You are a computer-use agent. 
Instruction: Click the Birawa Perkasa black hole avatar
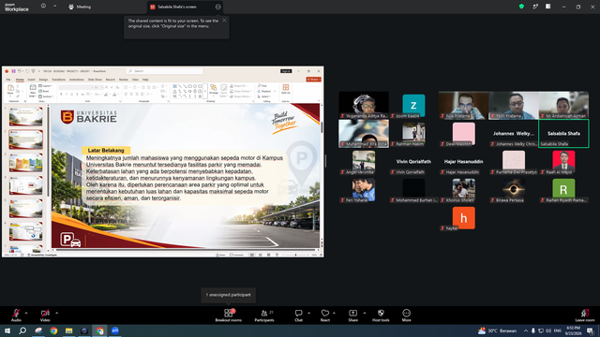(514, 188)
